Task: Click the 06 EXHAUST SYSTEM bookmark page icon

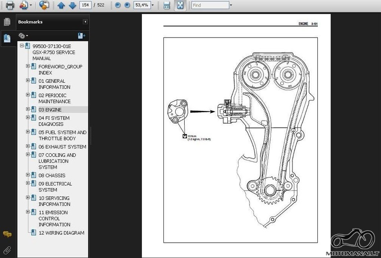Action: pyautogui.click(x=33, y=147)
